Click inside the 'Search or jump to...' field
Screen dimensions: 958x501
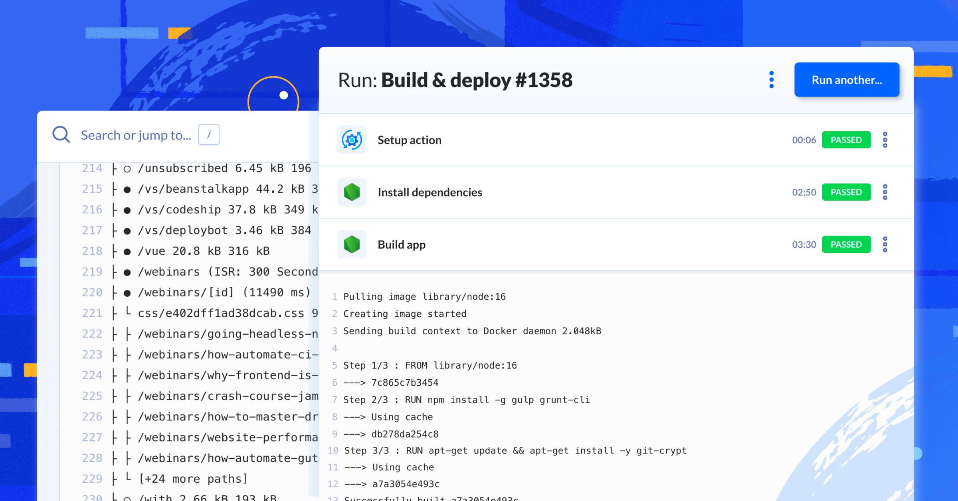(136, 135)
